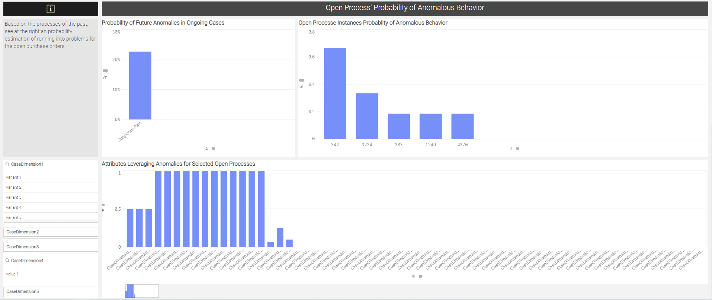712x300 pixels.
Task: Click the mini chart scroll thumb below the Attributes chart
Action: coord(142,291)
